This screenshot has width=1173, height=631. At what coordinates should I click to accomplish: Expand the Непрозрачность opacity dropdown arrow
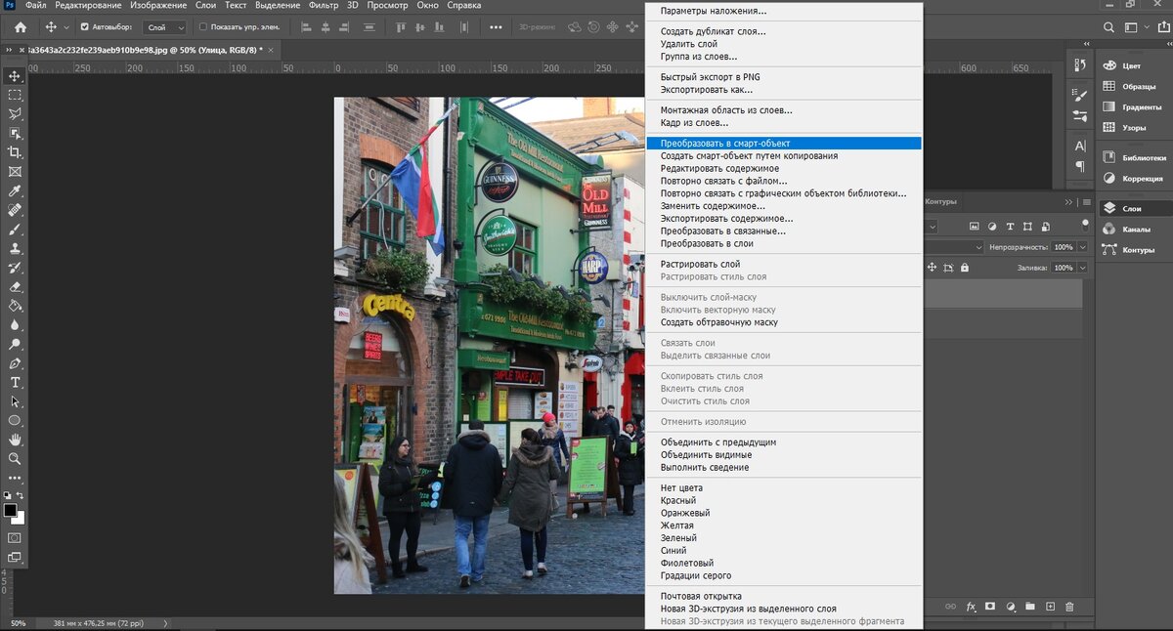pyautogui.click(x=1082, y=248)
